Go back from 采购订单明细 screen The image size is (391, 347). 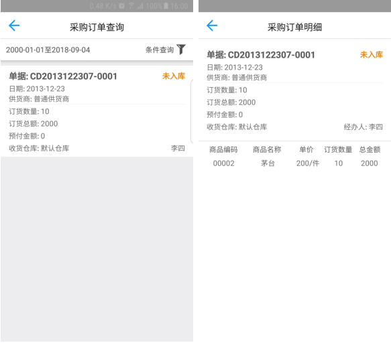click(x=212, y=25)
